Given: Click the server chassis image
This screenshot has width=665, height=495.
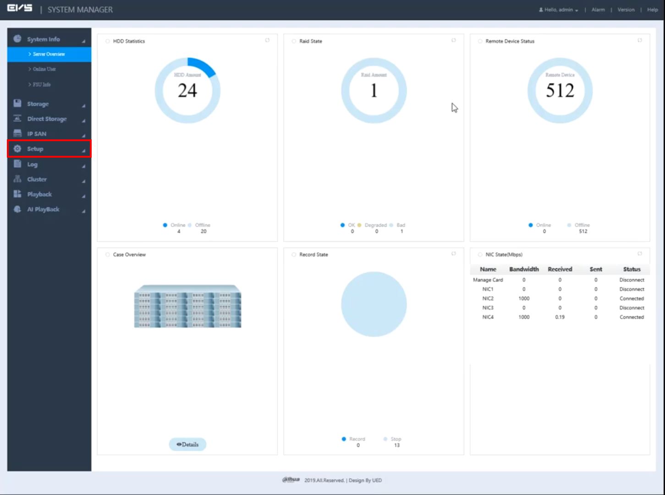Looking at the screenshot, I should click(x=187, y=306).
